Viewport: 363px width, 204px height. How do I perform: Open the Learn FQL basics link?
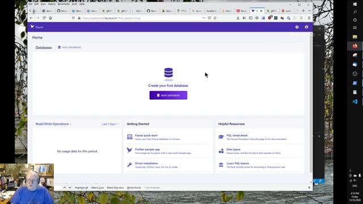coord(238,163)
